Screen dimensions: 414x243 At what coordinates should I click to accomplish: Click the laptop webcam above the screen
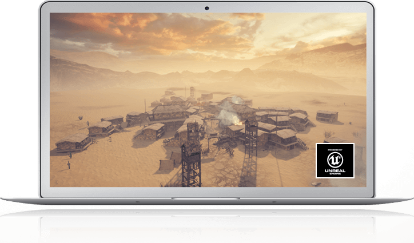tap(206, 8)
